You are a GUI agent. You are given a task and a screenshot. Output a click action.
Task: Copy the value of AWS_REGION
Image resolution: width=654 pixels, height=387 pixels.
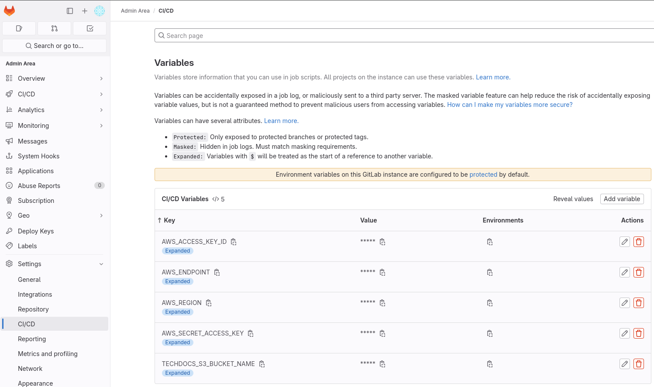coord(382,303)
